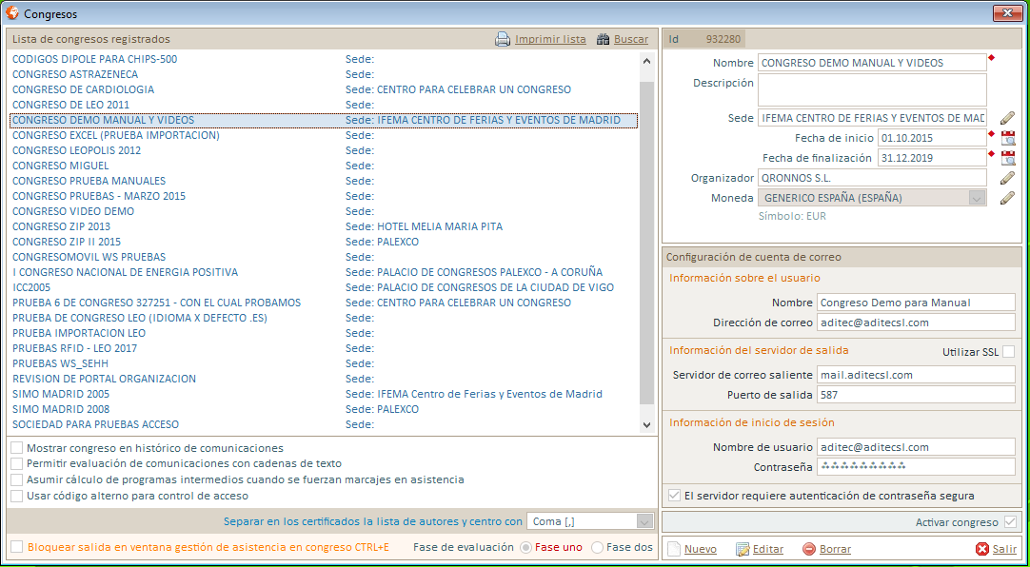
Task: Click the pencil icon next to Moneda dropdown
Action: pos(1008,198)
